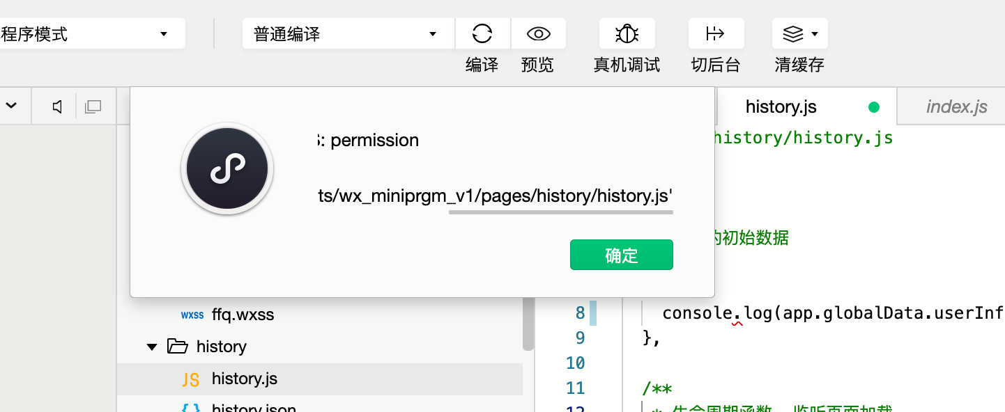Click the 切后台 switch background icon

716,33
